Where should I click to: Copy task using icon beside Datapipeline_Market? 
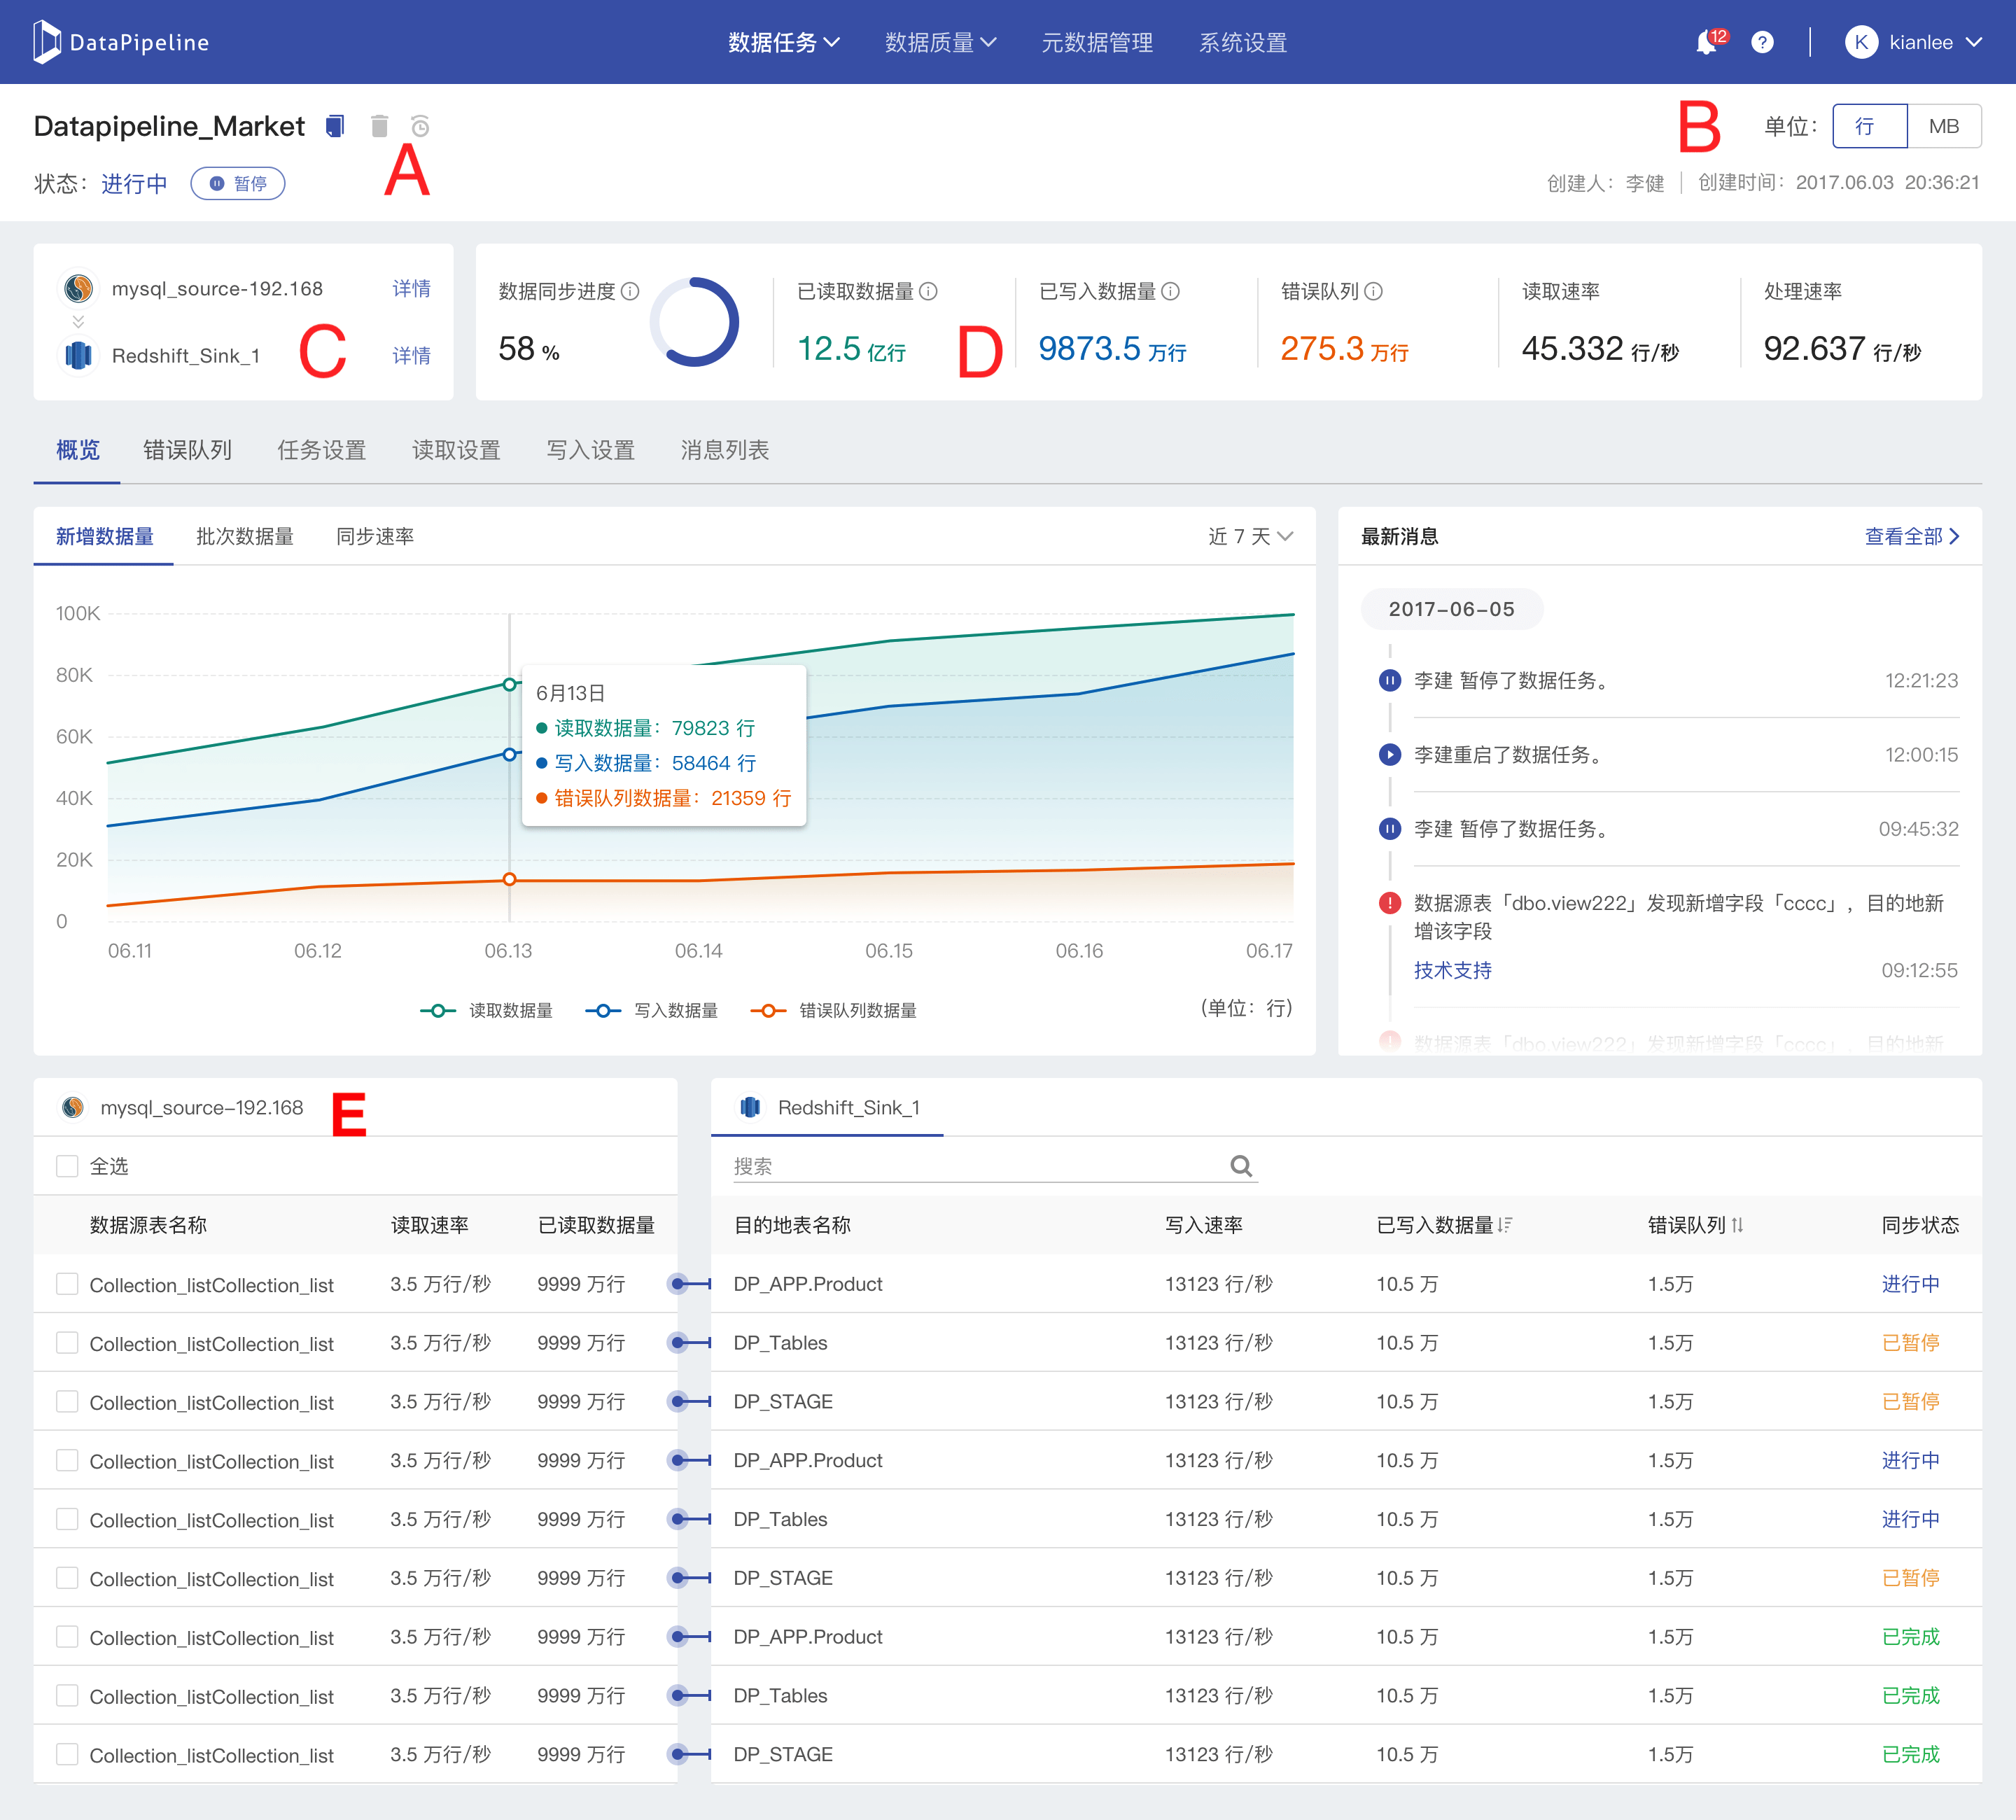(335, 126)
